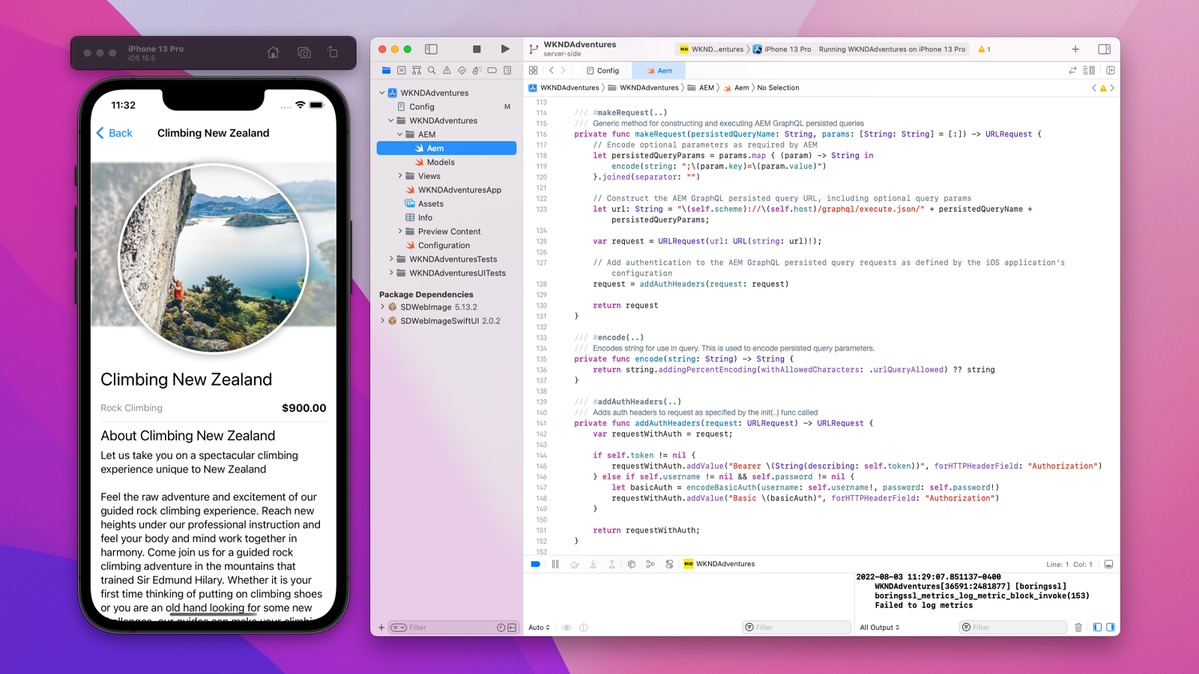Open the Test navigator diamond icon
Image resolution: width=1199 pixels, height=674 pixels.
(x=462, y=70)
